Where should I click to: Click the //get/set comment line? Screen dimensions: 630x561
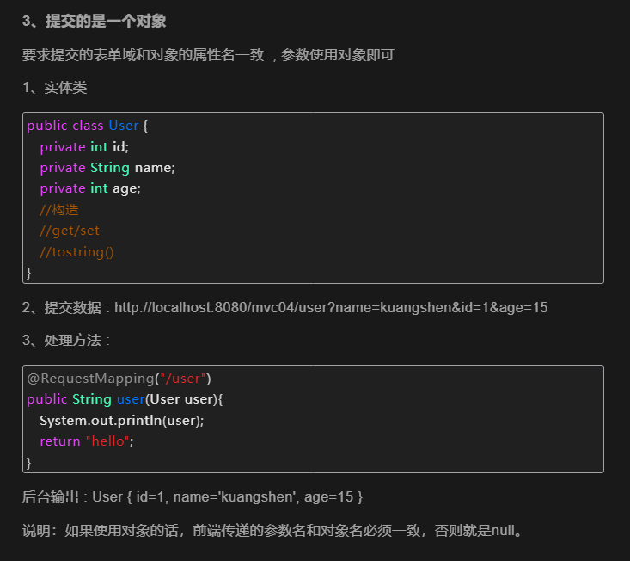70,231
